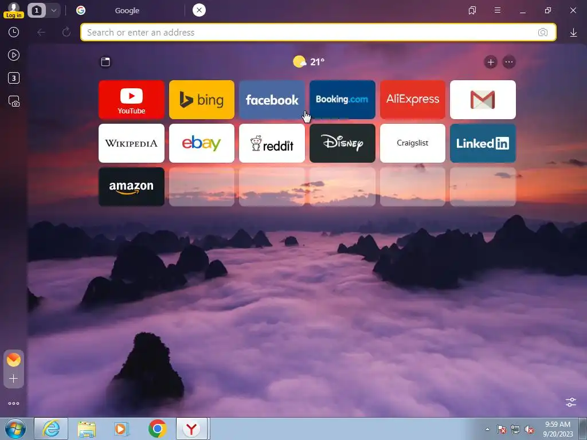Open the AliExpress speed dial tile
Viewport: 587px width, 440px height.
click(x=413, y=100)
